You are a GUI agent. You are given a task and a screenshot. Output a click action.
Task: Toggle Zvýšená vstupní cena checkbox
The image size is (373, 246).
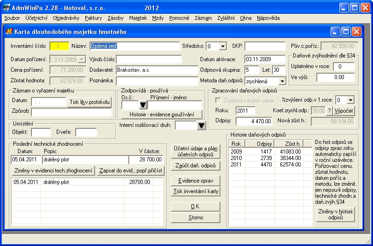pyautogui.click(x=218, y=101)
